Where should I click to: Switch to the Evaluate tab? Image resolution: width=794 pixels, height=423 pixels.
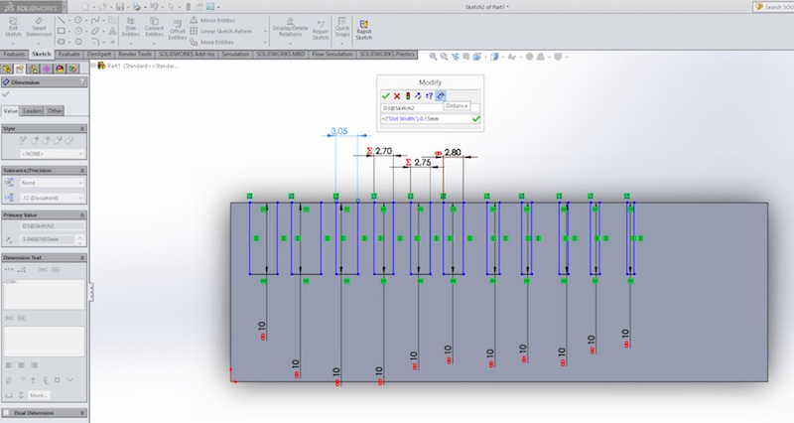pyautogui.click(x=68, y=55)
